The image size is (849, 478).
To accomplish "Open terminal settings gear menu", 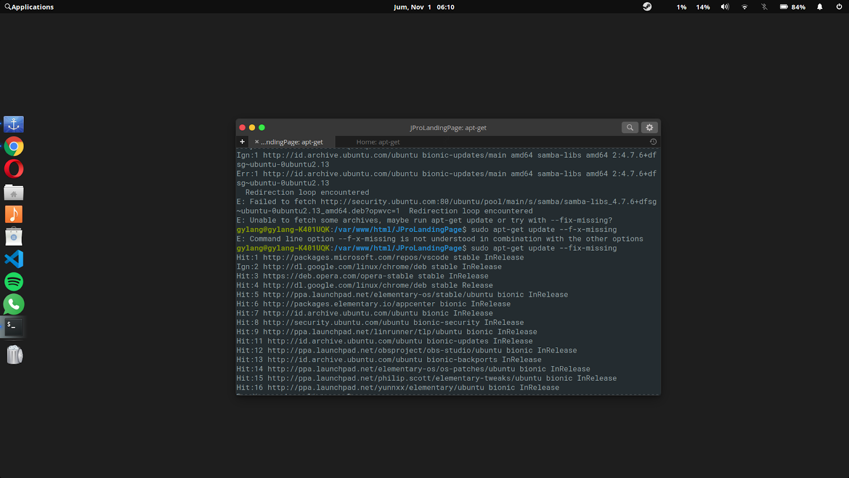I will pyautogui.click(x=649, y=127).
